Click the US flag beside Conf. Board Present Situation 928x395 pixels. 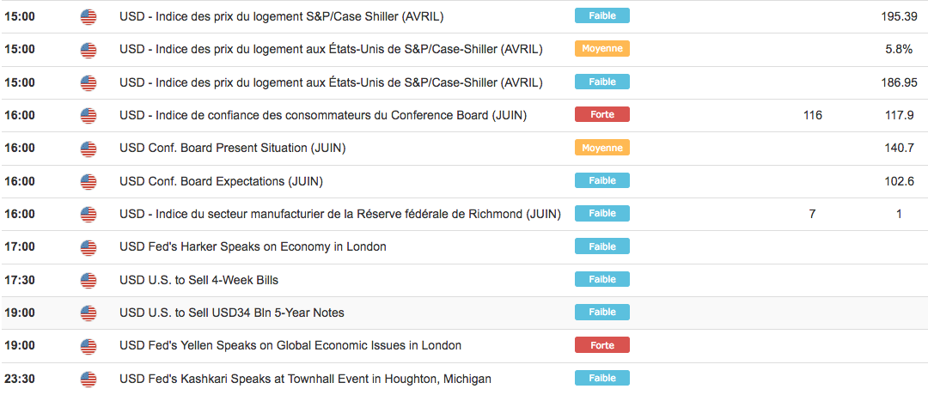pos(89,149)
